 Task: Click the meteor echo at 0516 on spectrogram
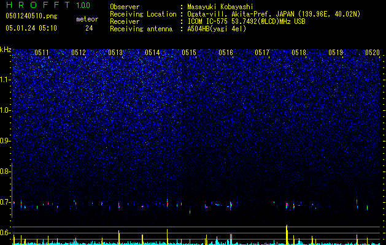(x=231, y=205)
